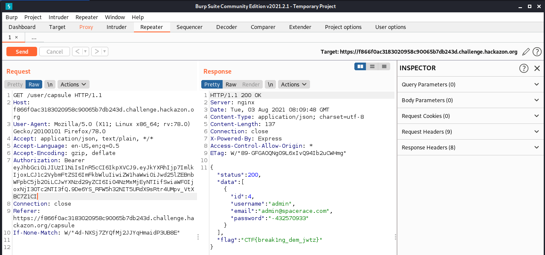
Task: Click the Connection: close request header
Action: click(x=42, y=203)
